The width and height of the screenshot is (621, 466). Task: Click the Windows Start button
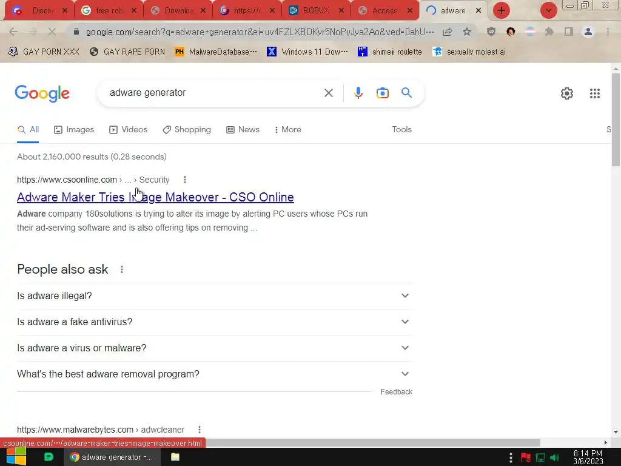click(x=16, y=456)
